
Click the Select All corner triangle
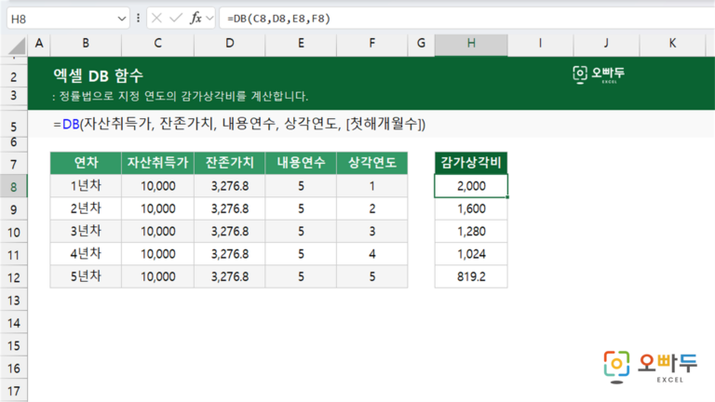tap(17, 46)
